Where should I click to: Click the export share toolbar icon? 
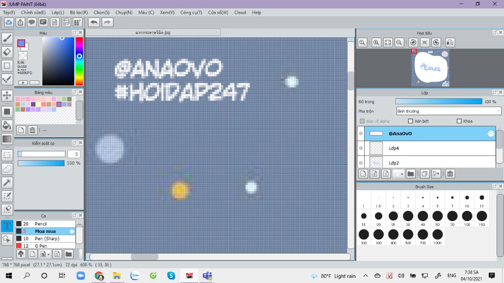pyautogui.click(x=20, y=22)
